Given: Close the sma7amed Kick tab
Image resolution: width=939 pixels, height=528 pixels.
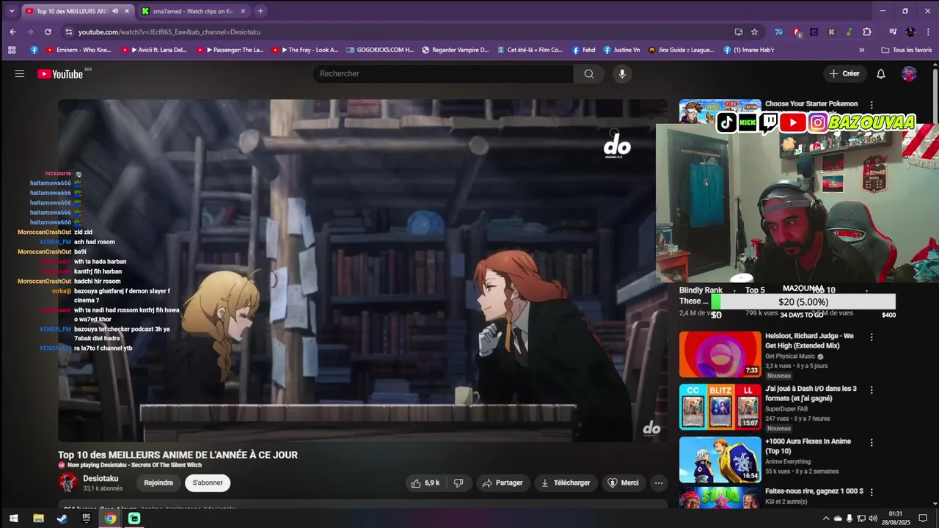Looking at the screenshot, I should (x=243, y=11).
